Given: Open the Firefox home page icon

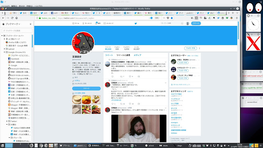Looking at the screenshot, I should click(16, 18).
